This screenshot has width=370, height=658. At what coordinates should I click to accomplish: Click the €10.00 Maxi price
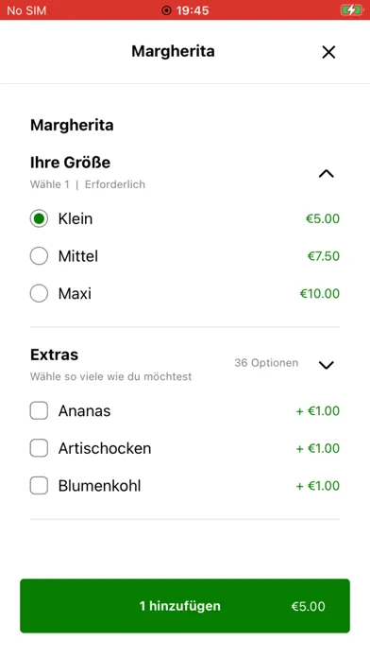pos(320,293)
